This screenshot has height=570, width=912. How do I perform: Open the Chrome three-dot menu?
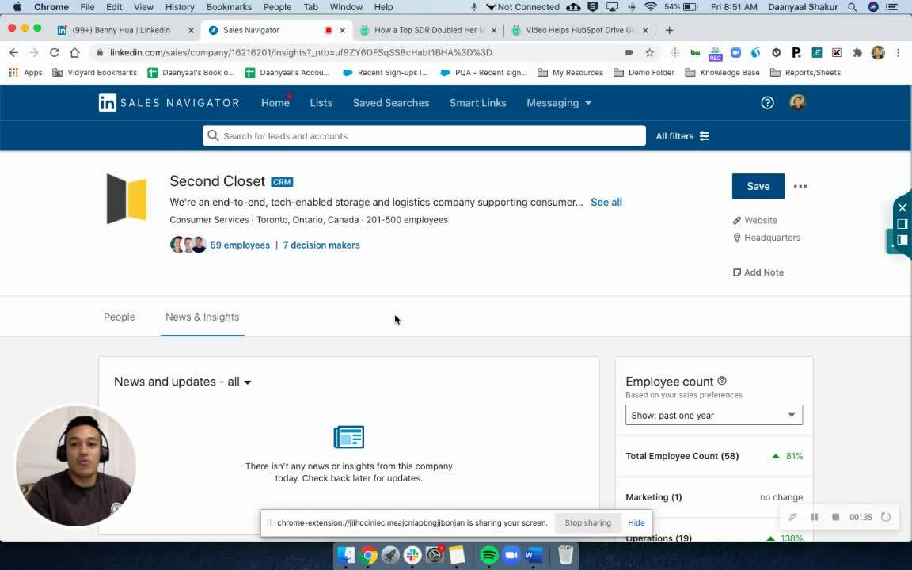[898, 52]
